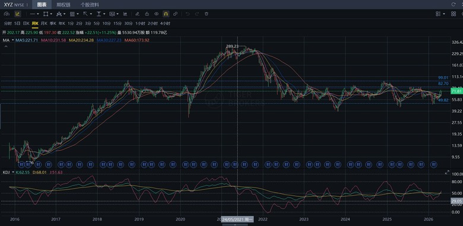The image size is (463, 226).
Task: Click the pencil edit drawing icon
Action: 137,14
